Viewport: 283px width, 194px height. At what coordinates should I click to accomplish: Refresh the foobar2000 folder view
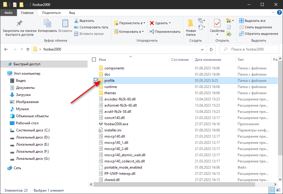[x=211, y=49]
